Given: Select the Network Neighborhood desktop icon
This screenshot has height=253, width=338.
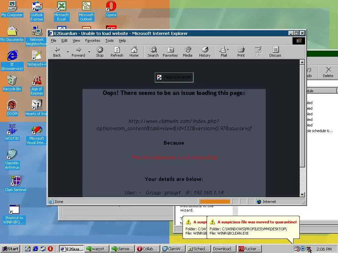Looking at the screenshot, I should pos(37,36).
